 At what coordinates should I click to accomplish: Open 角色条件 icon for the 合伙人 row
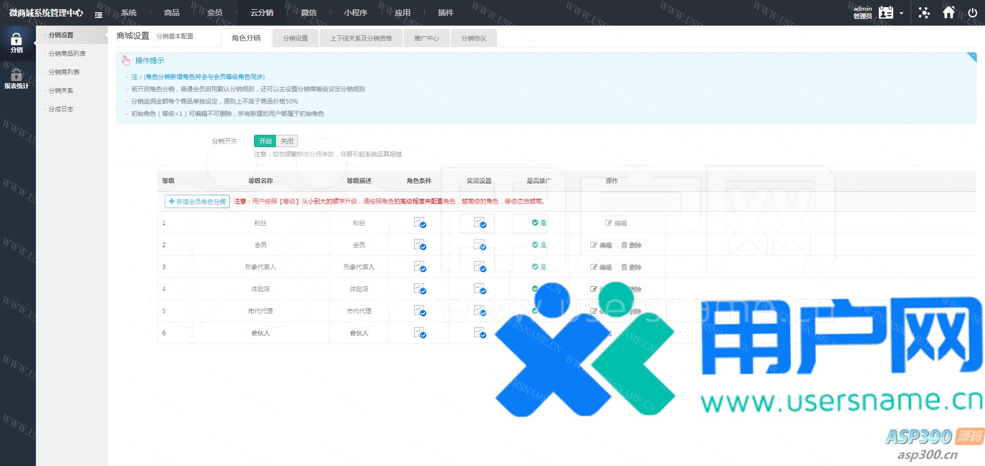point(420,333)
